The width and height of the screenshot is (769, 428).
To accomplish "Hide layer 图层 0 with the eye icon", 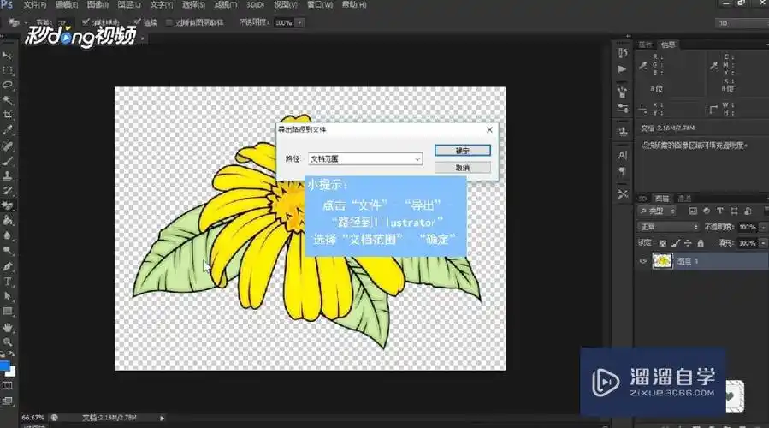I will pos(643,261).
